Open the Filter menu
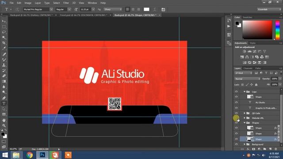The width and height of the screenshot is (283, 159). tap(66, 3)
